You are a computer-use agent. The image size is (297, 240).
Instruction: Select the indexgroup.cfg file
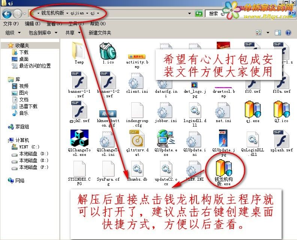point(137,115)
